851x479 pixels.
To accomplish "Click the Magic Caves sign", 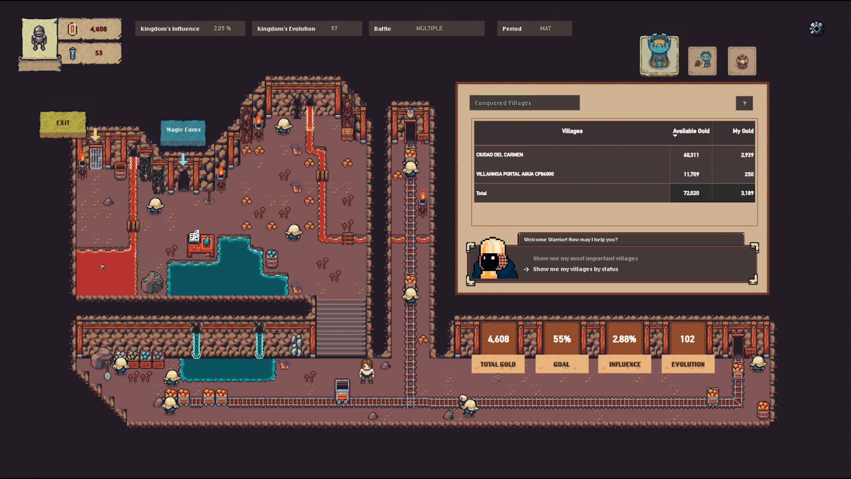I will click(x=183, y=130).
